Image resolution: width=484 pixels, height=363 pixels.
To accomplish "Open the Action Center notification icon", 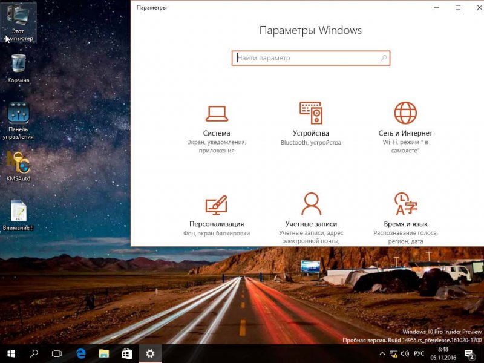I will [469, 354].
